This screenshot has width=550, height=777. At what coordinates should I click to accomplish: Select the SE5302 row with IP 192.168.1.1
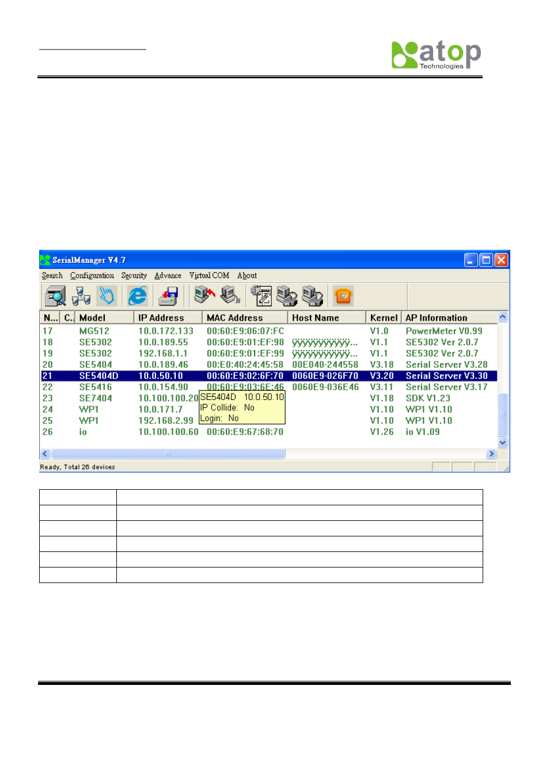[268, 353]
